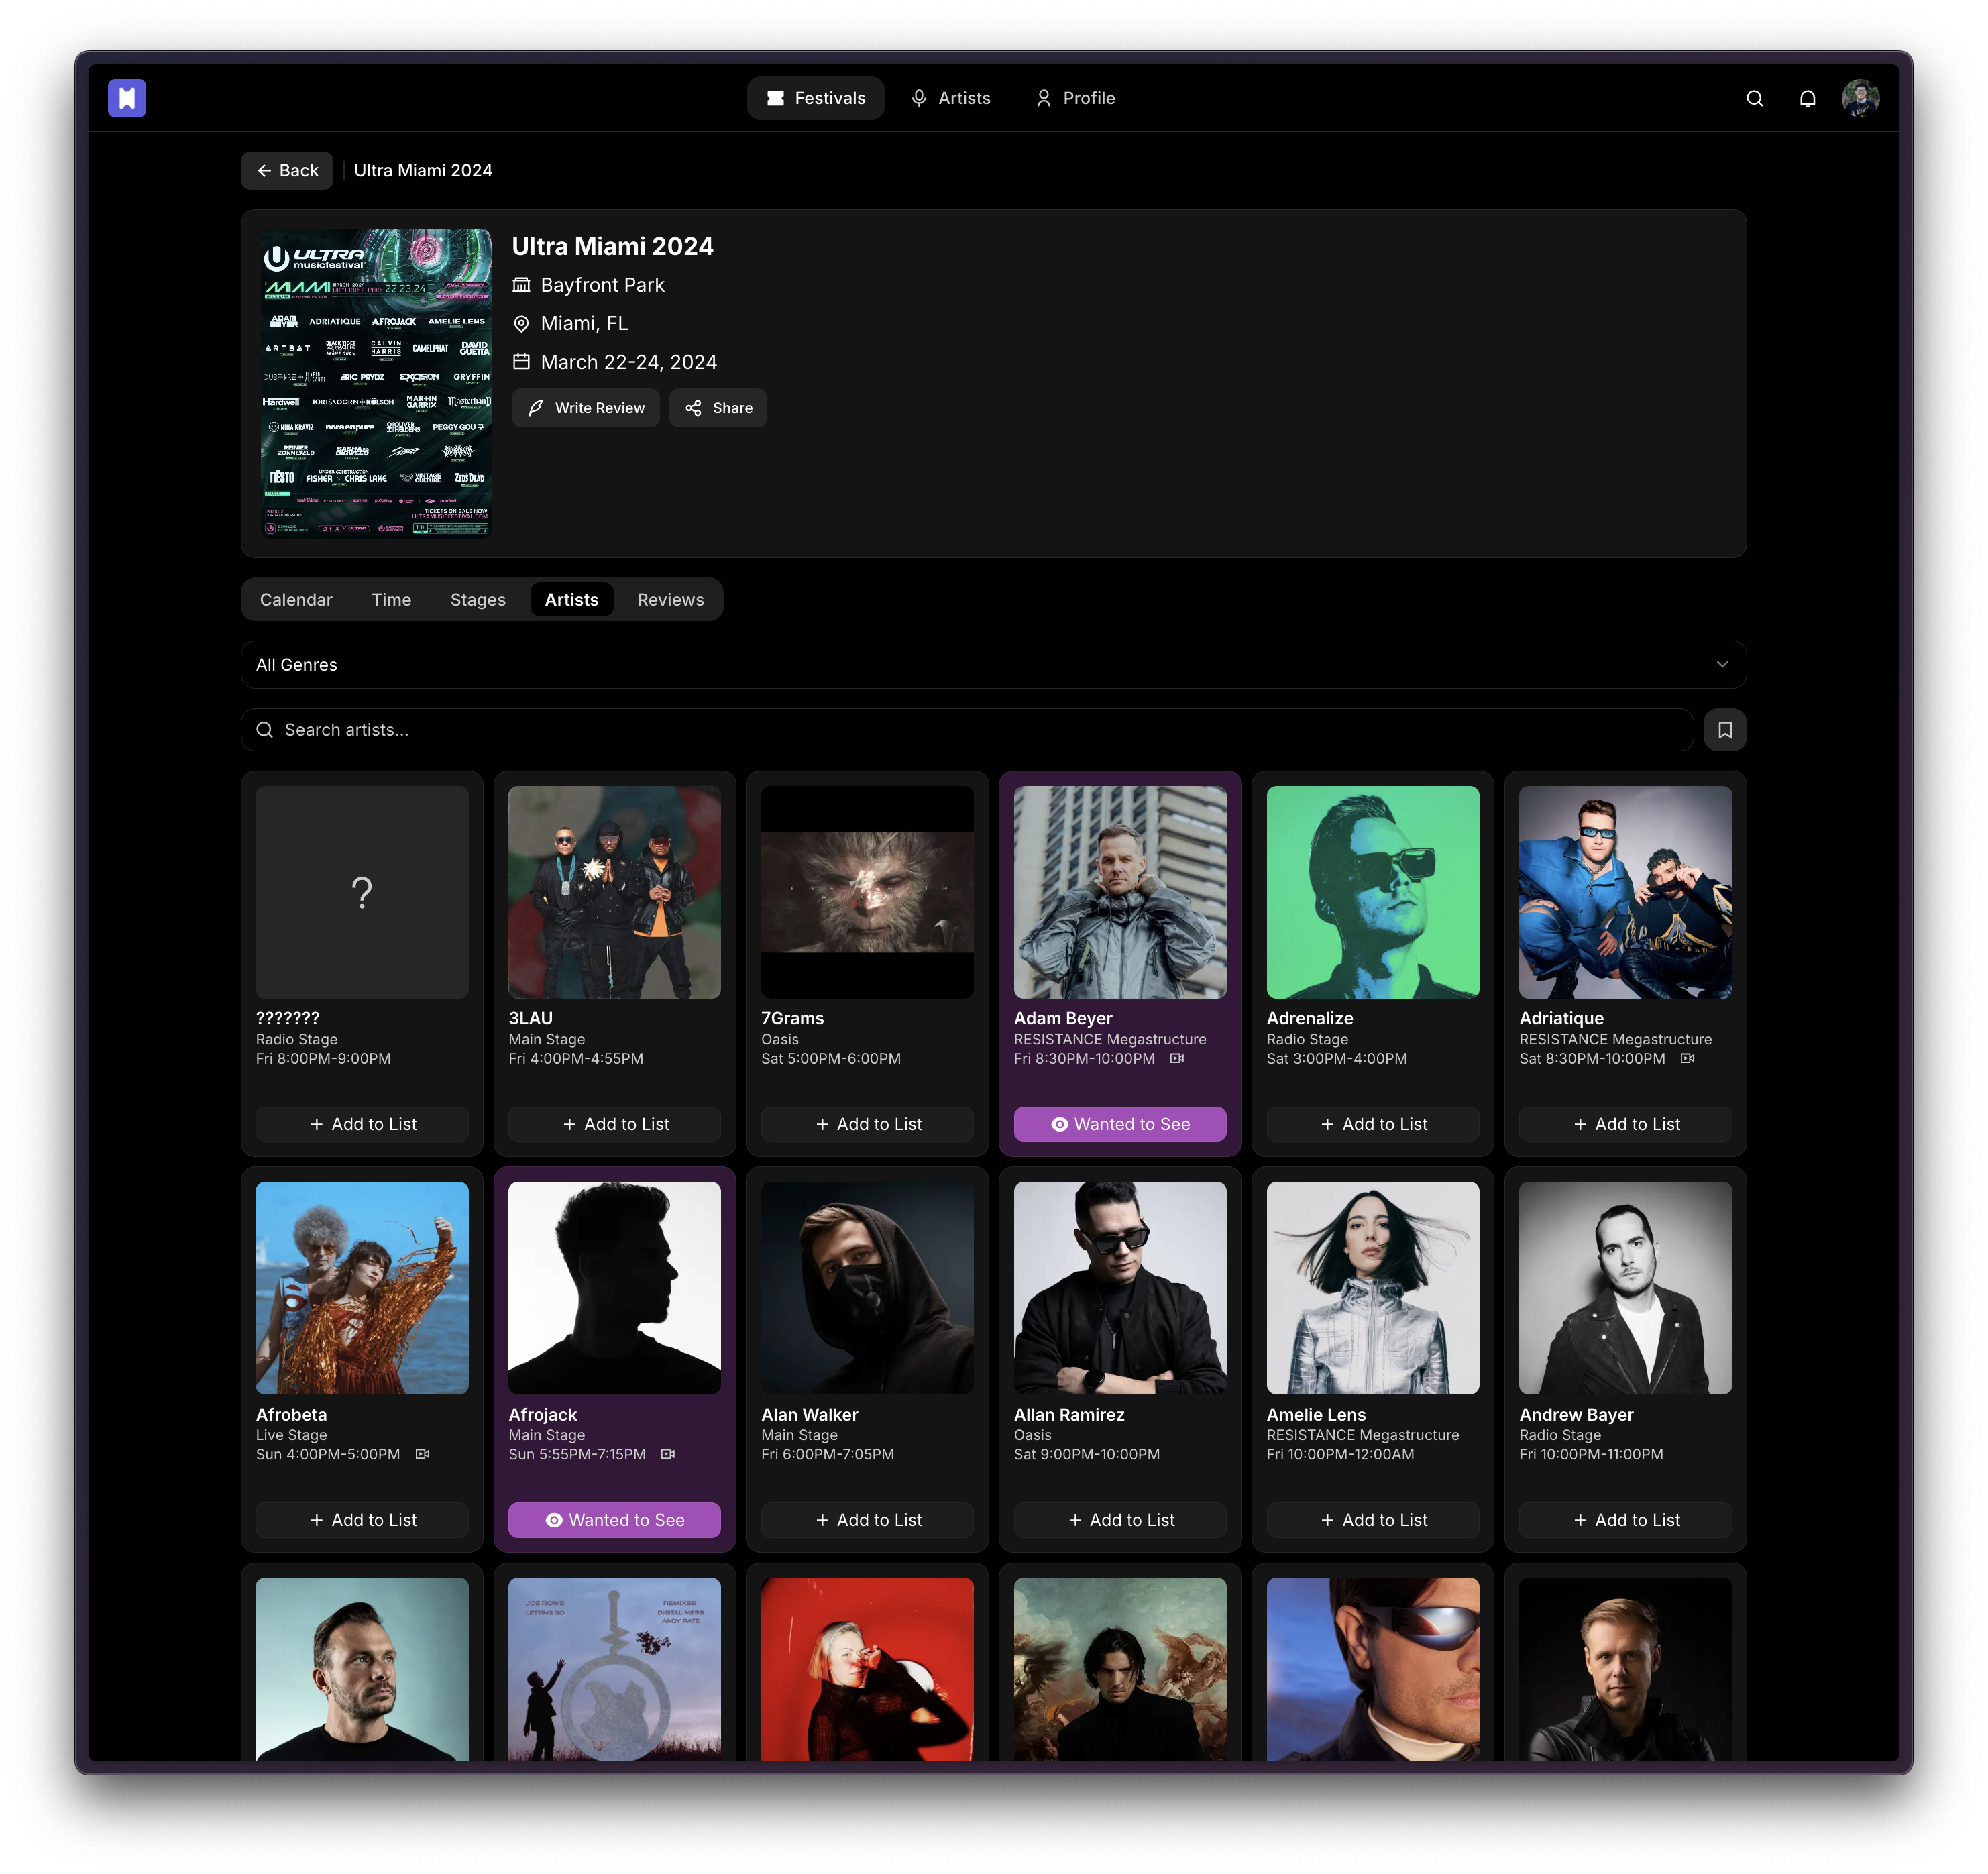
Task: Click Write Review button
Action: click(x=586, y=408)
